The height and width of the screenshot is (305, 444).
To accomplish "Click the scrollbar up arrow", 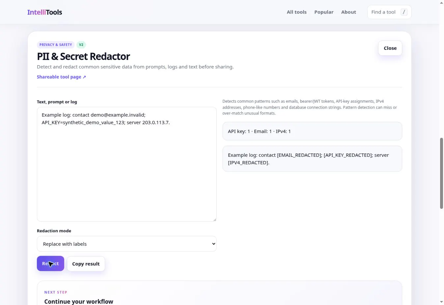I will click(x=441, y=3).
